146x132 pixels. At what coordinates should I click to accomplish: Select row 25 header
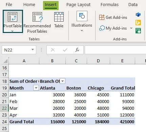pyautogui.click(x=4, y=128)
